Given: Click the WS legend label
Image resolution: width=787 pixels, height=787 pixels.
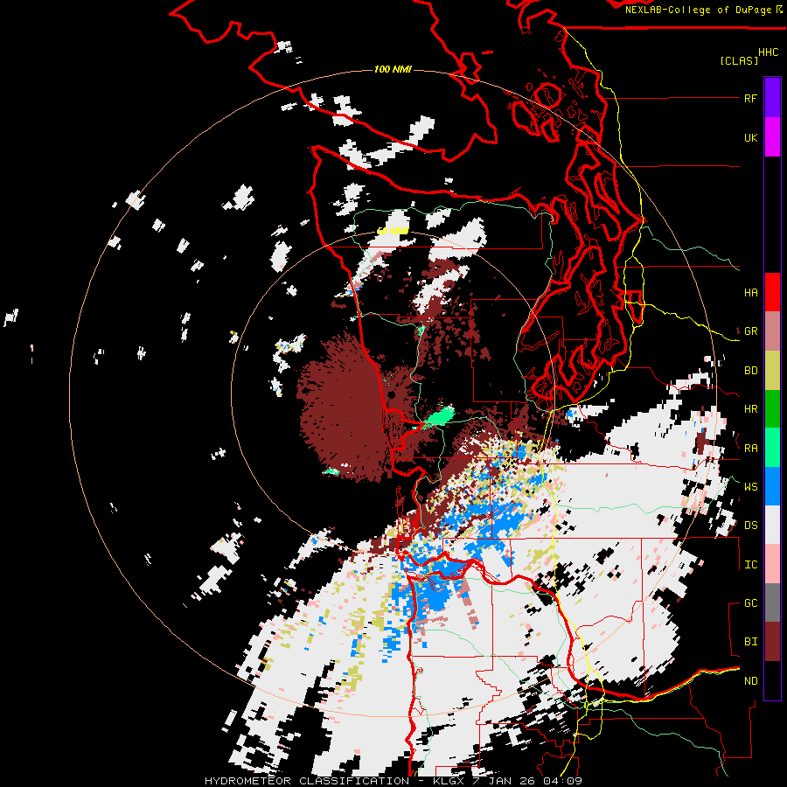Looking at the screenshot, I should (x=750, y=487).
